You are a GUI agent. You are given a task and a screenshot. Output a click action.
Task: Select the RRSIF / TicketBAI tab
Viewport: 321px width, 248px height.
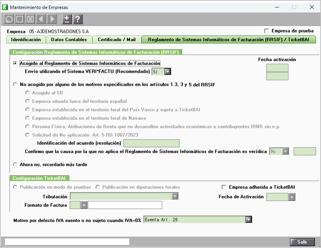(229, 39)
